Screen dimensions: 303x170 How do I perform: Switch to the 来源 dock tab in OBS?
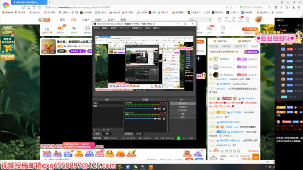point(97,134)
